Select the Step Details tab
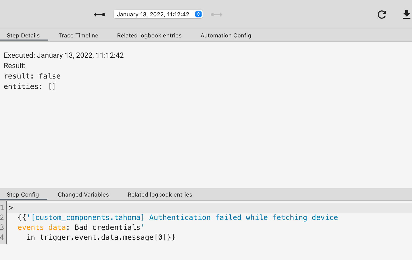 (23, 35)
